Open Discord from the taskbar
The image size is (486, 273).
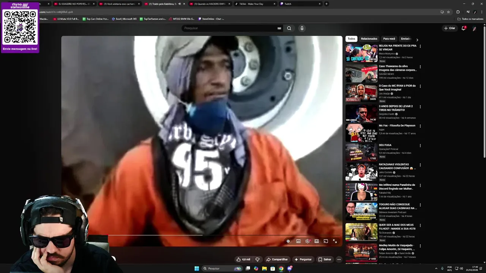tap(290, 268)
